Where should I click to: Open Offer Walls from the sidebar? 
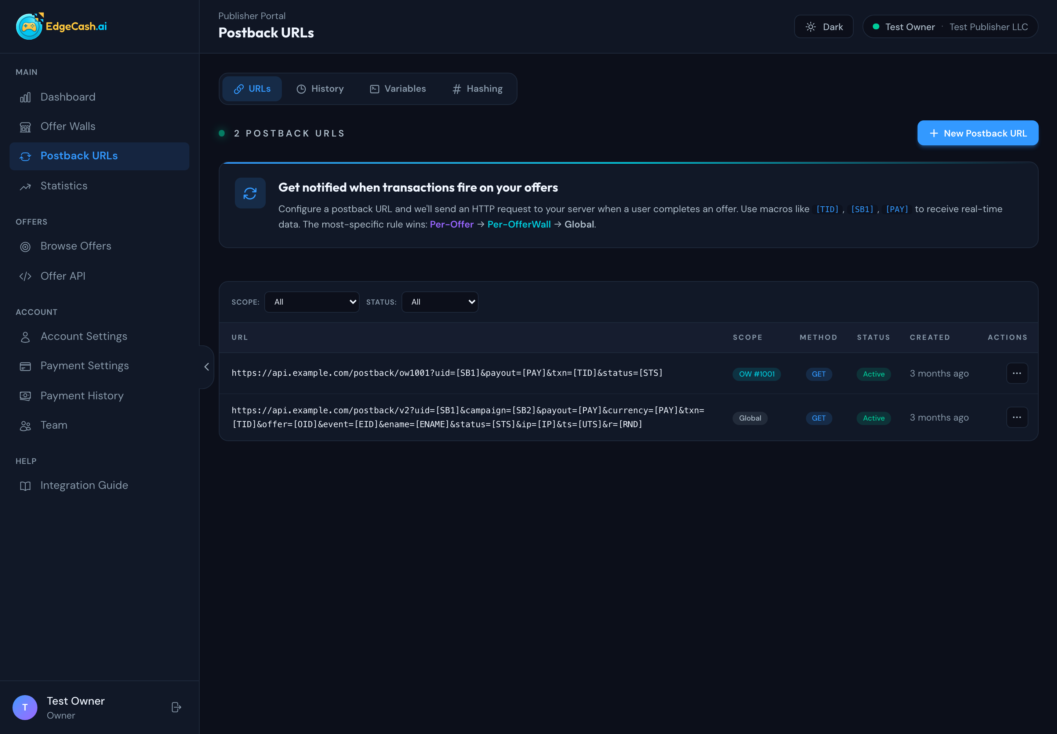tap(99, 127)
